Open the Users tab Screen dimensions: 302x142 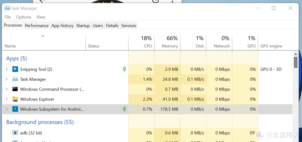pos(98,26)
